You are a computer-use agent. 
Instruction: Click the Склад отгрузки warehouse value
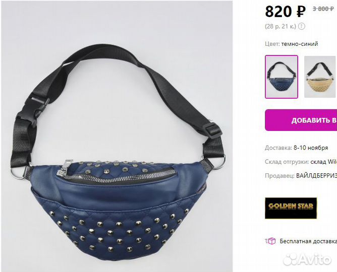tap(324, 162)
